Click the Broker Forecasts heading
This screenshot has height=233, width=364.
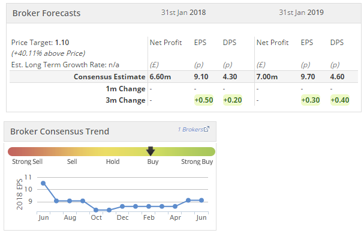pyautogui.click(x=46, y=13)
